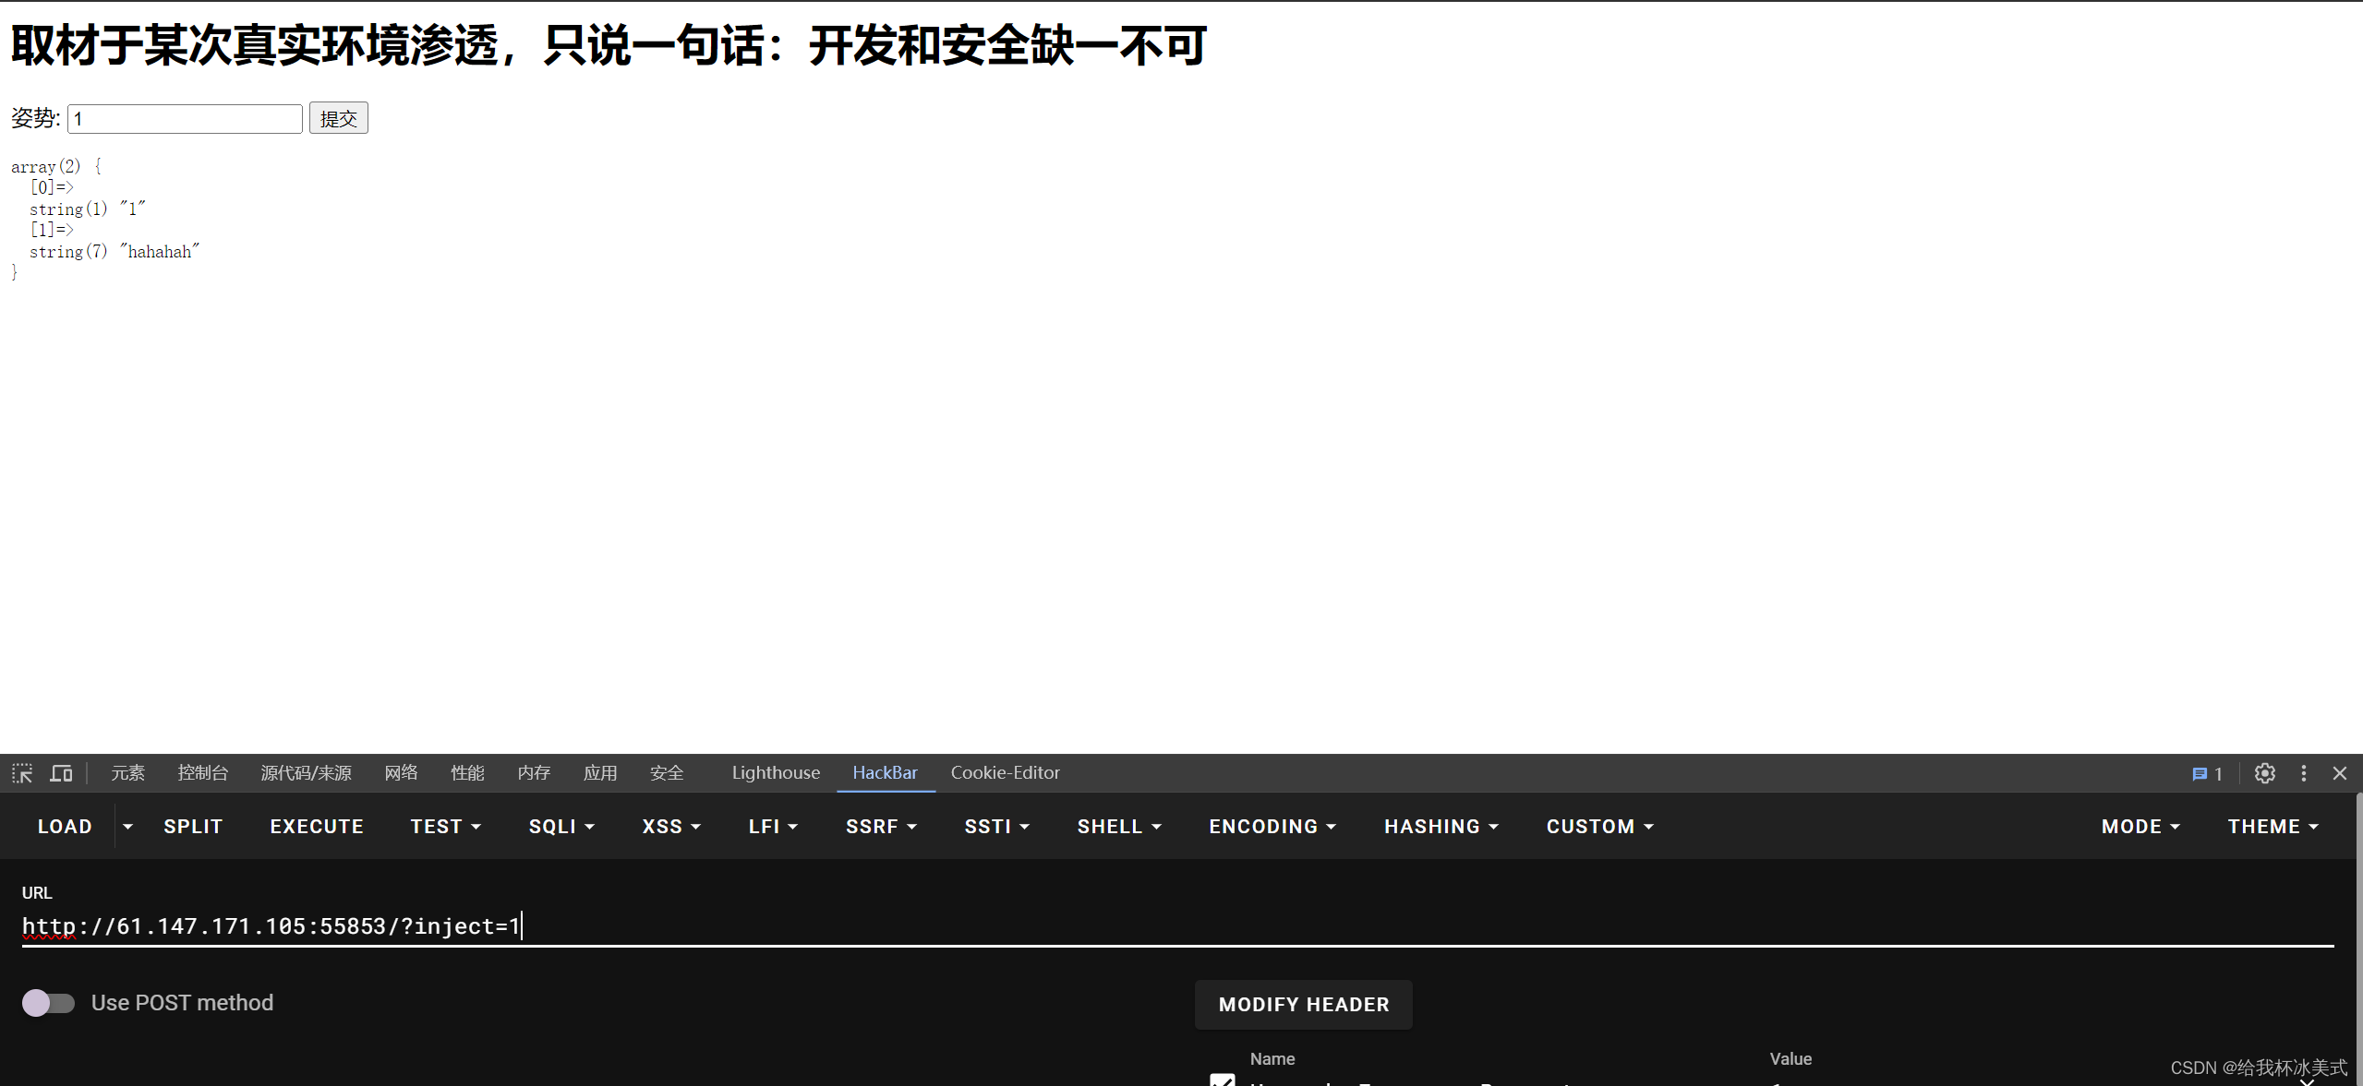Image resolution: width=2363 pixels, height=1086 pixels.
Task: Switch to the HackBar tab
Action: coord(883,772)
